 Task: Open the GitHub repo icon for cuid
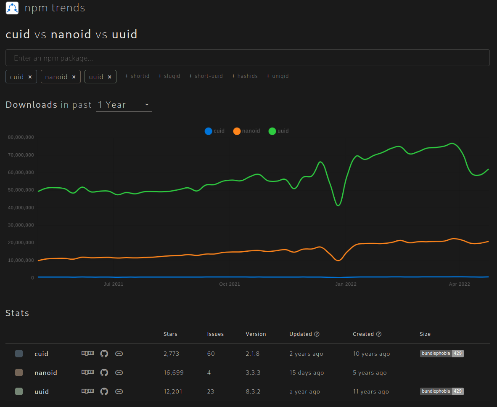(104, 354)
